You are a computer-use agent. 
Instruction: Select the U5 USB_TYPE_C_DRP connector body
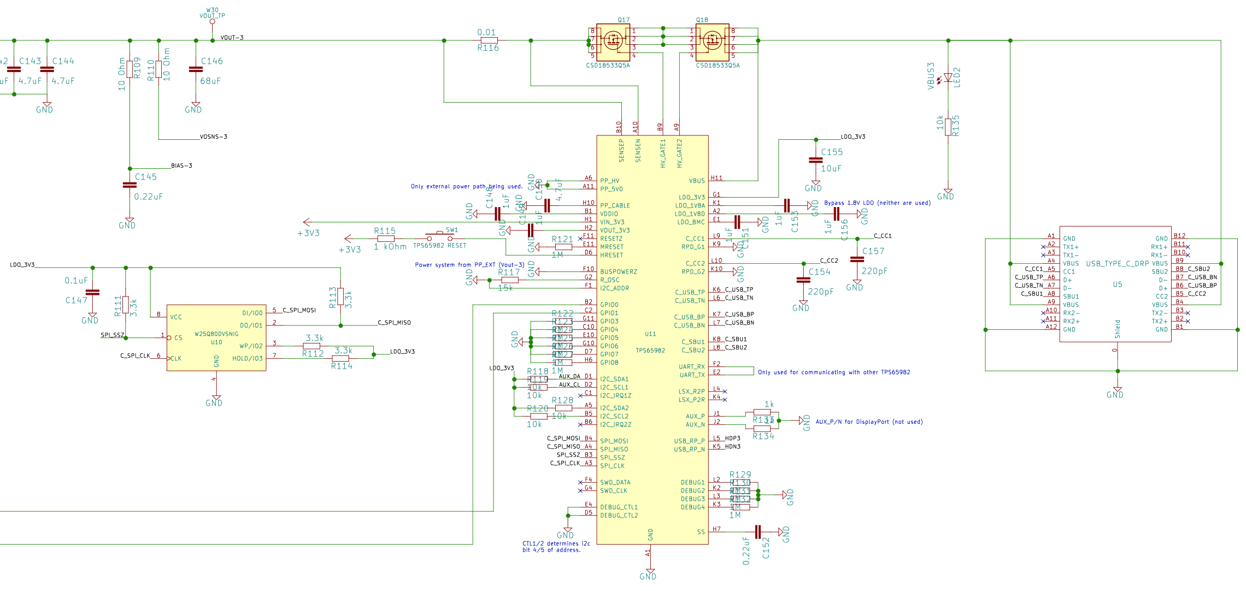click(x=1115, y=284)
